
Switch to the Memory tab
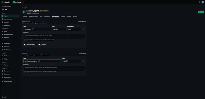[x=69, y=16]
